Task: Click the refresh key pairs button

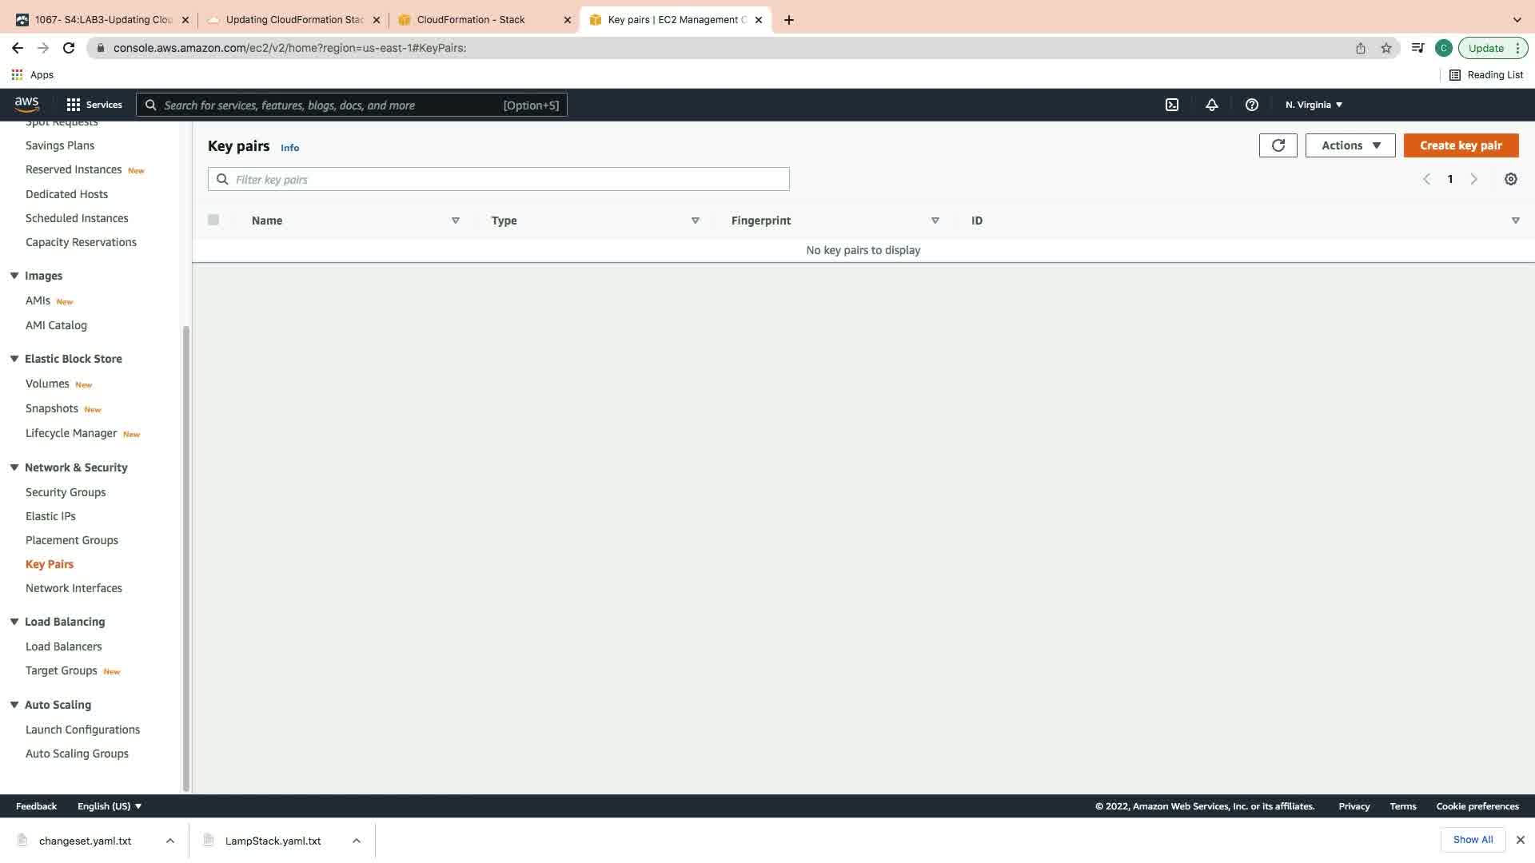Action: coord(1278,145)
